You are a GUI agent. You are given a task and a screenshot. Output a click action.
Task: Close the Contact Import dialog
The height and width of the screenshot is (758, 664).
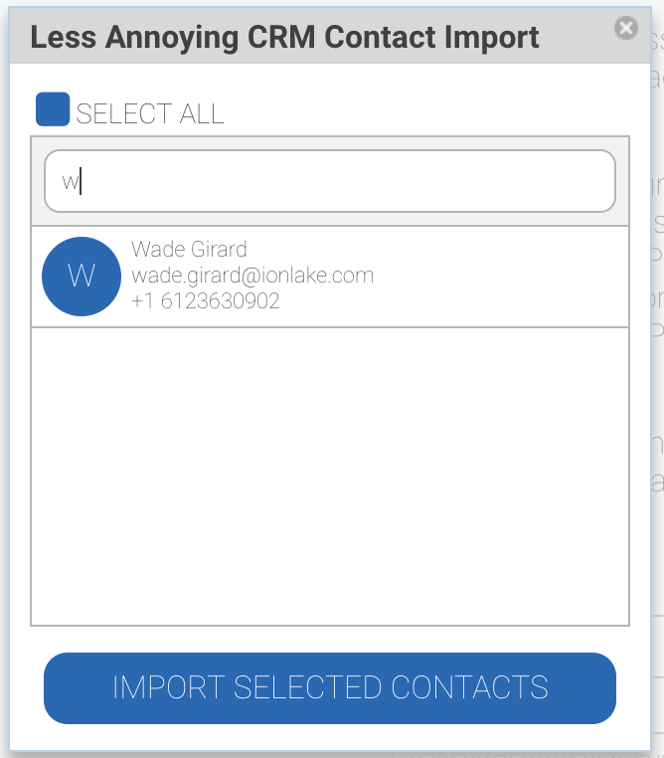click(x=626, y=28)
